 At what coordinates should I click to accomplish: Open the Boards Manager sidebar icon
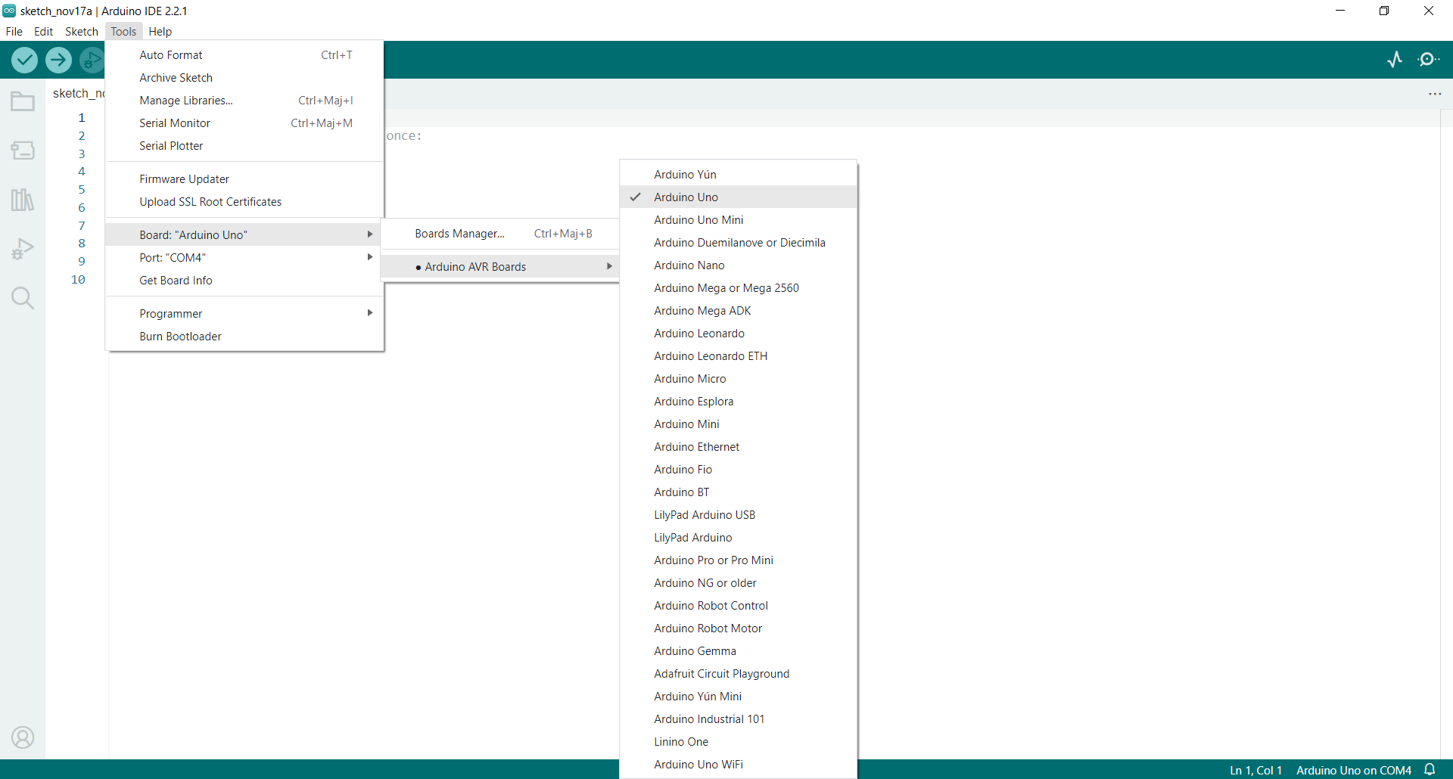[x=23, y=151]
